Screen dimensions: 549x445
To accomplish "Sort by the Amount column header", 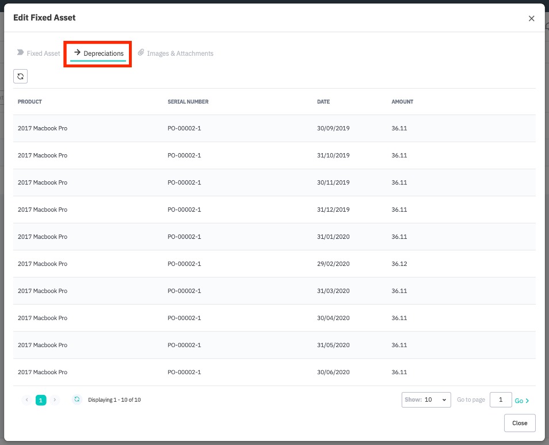I will tap(402, 102).
